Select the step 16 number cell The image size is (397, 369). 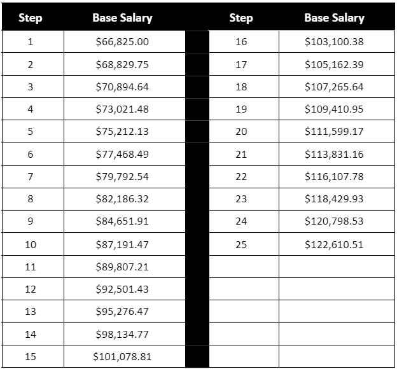[x=241, y=42]
